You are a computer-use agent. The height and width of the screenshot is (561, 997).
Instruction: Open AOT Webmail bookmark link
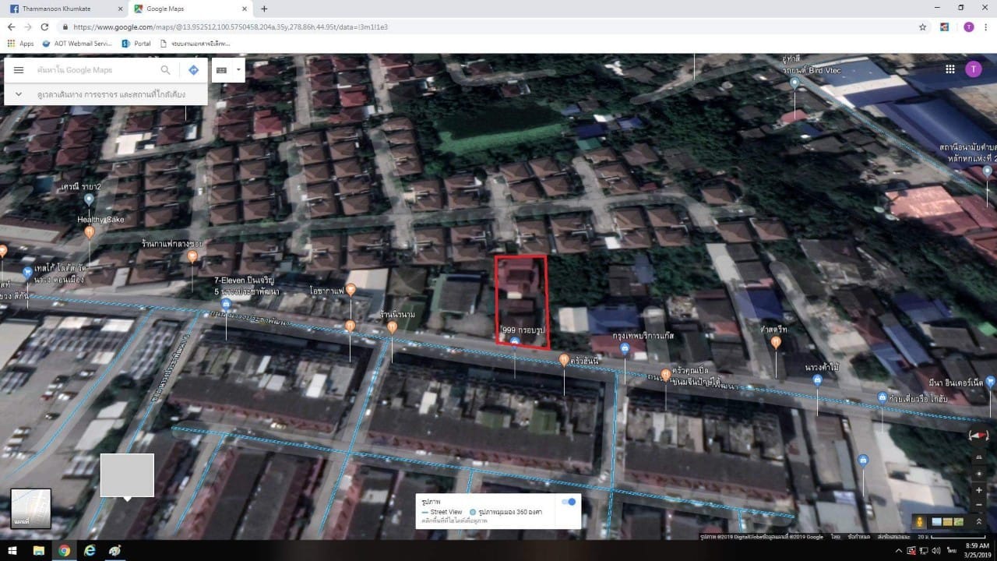click(77, 44)
